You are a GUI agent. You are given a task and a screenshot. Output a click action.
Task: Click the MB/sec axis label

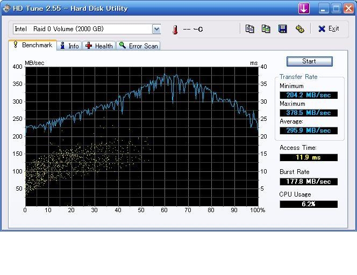tap(34, 63)
